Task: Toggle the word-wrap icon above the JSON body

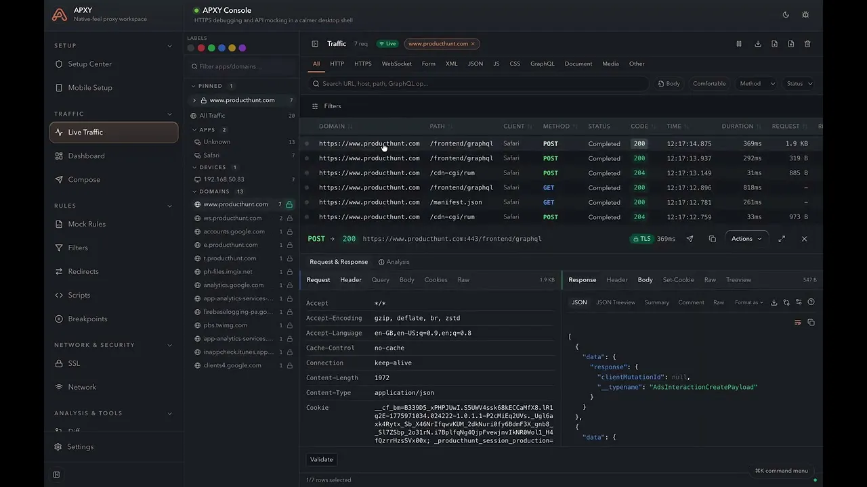Action: tap(798, 323)
